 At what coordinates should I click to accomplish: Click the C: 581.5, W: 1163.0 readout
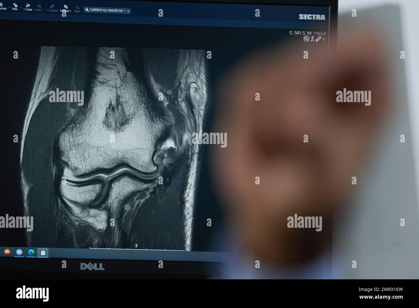pos(308,33)
